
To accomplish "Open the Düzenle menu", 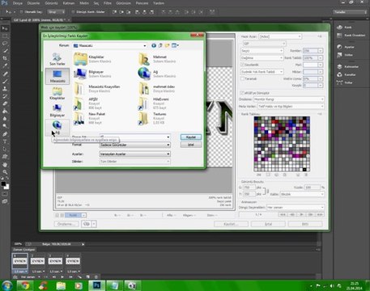I will 33,3.
